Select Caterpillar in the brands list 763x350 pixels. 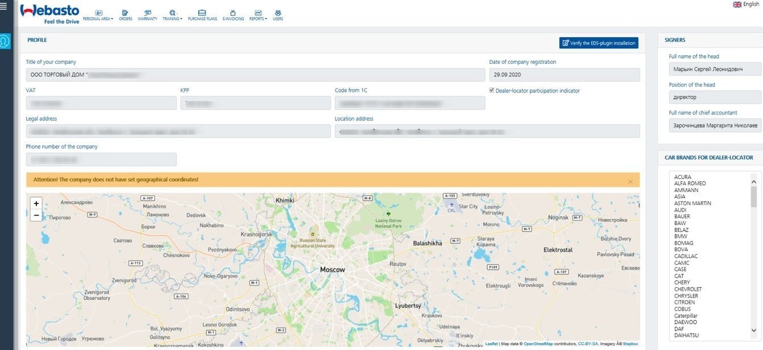pos(686,316)
